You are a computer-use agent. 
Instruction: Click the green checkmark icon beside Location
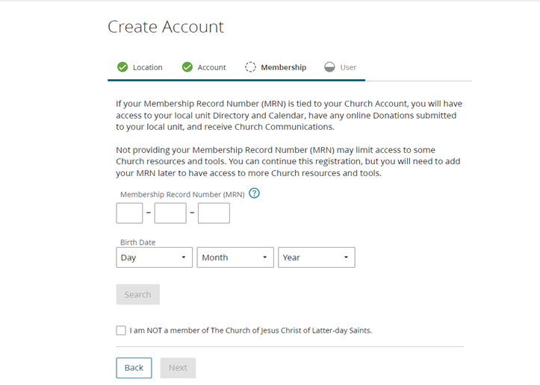(x=122, y=67)
